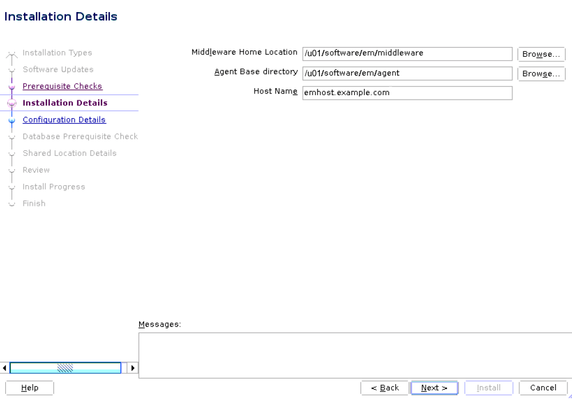This screenshot has height=399, width=572.
Task: Browse for Agent Base directory
Action: tap(542, 74)
